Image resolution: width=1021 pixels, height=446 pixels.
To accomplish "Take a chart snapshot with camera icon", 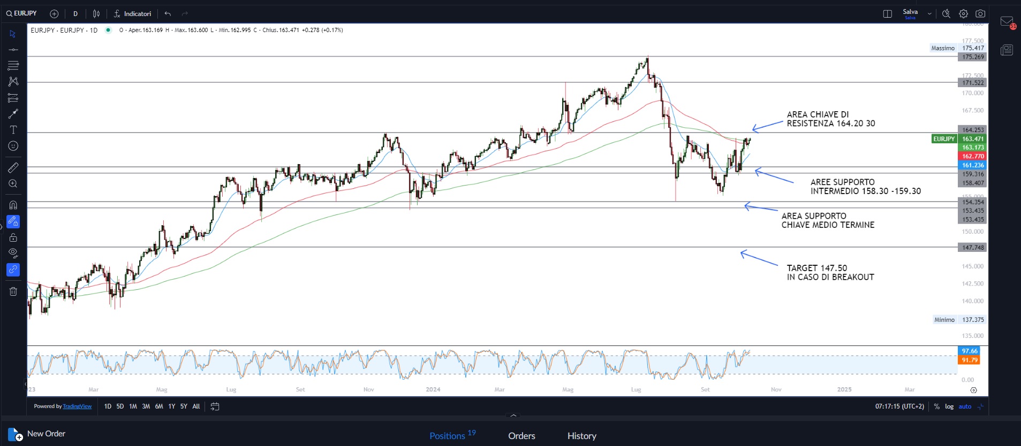I will click(x=980, y=14).
